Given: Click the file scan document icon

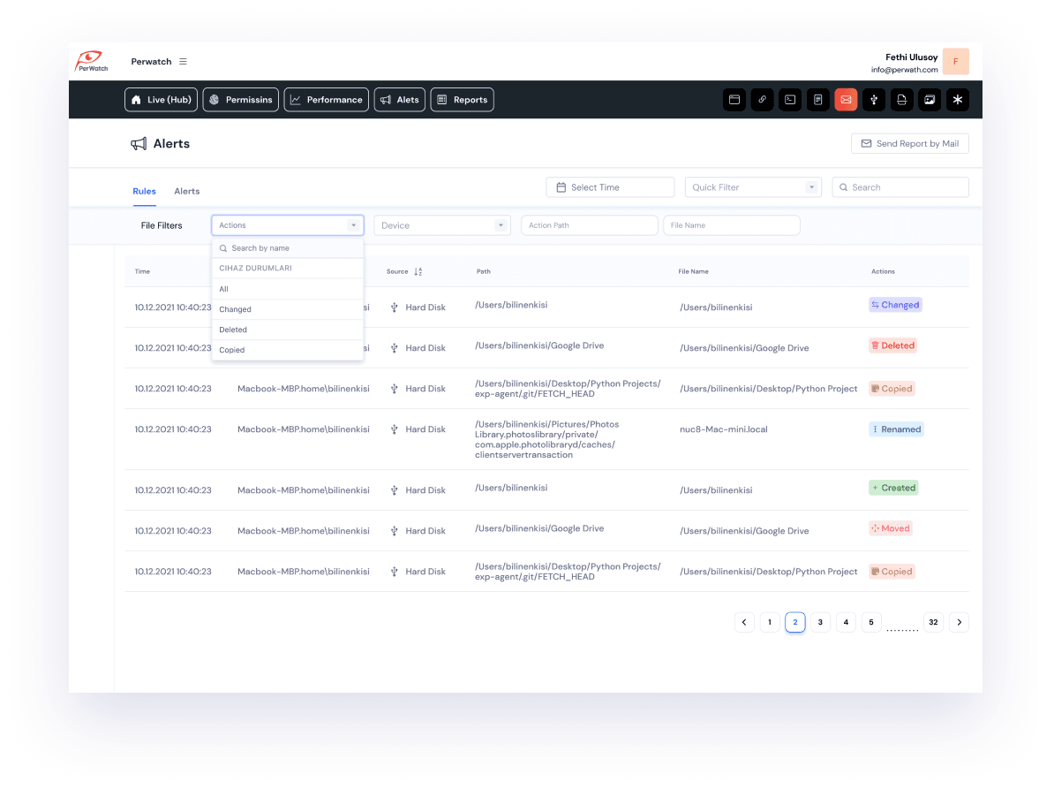Looking at the screenshot, I should pyautogui.click(x=901, y=100).
